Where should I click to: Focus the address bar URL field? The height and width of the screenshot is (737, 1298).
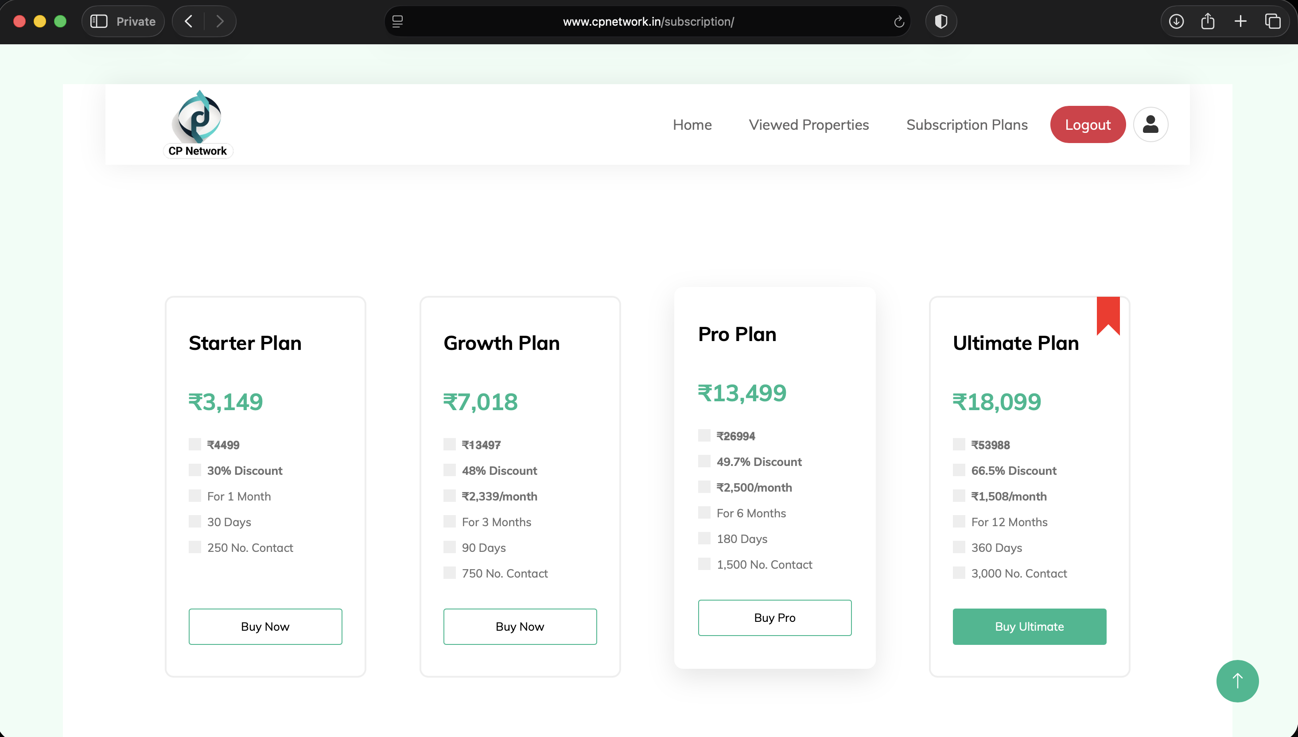coord(648,22)
